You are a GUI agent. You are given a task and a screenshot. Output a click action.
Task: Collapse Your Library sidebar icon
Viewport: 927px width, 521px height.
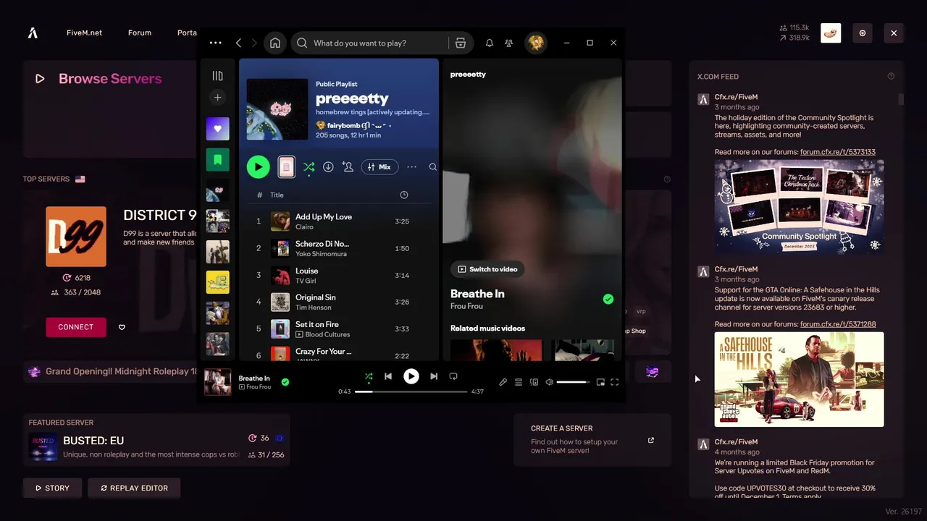[x=217, y=75]
